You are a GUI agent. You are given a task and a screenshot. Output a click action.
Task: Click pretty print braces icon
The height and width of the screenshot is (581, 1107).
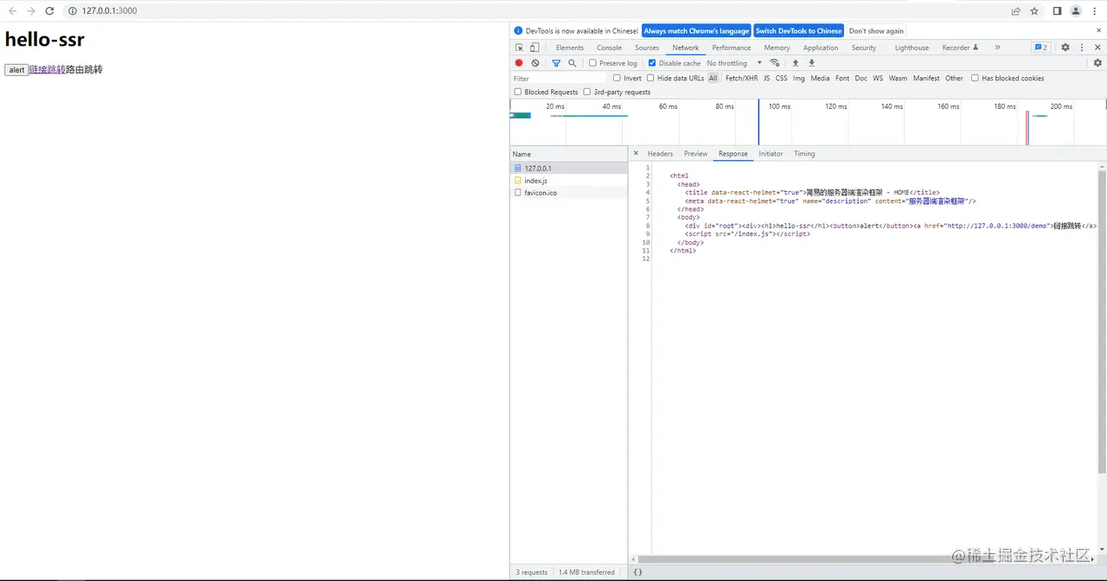point(637,572)
